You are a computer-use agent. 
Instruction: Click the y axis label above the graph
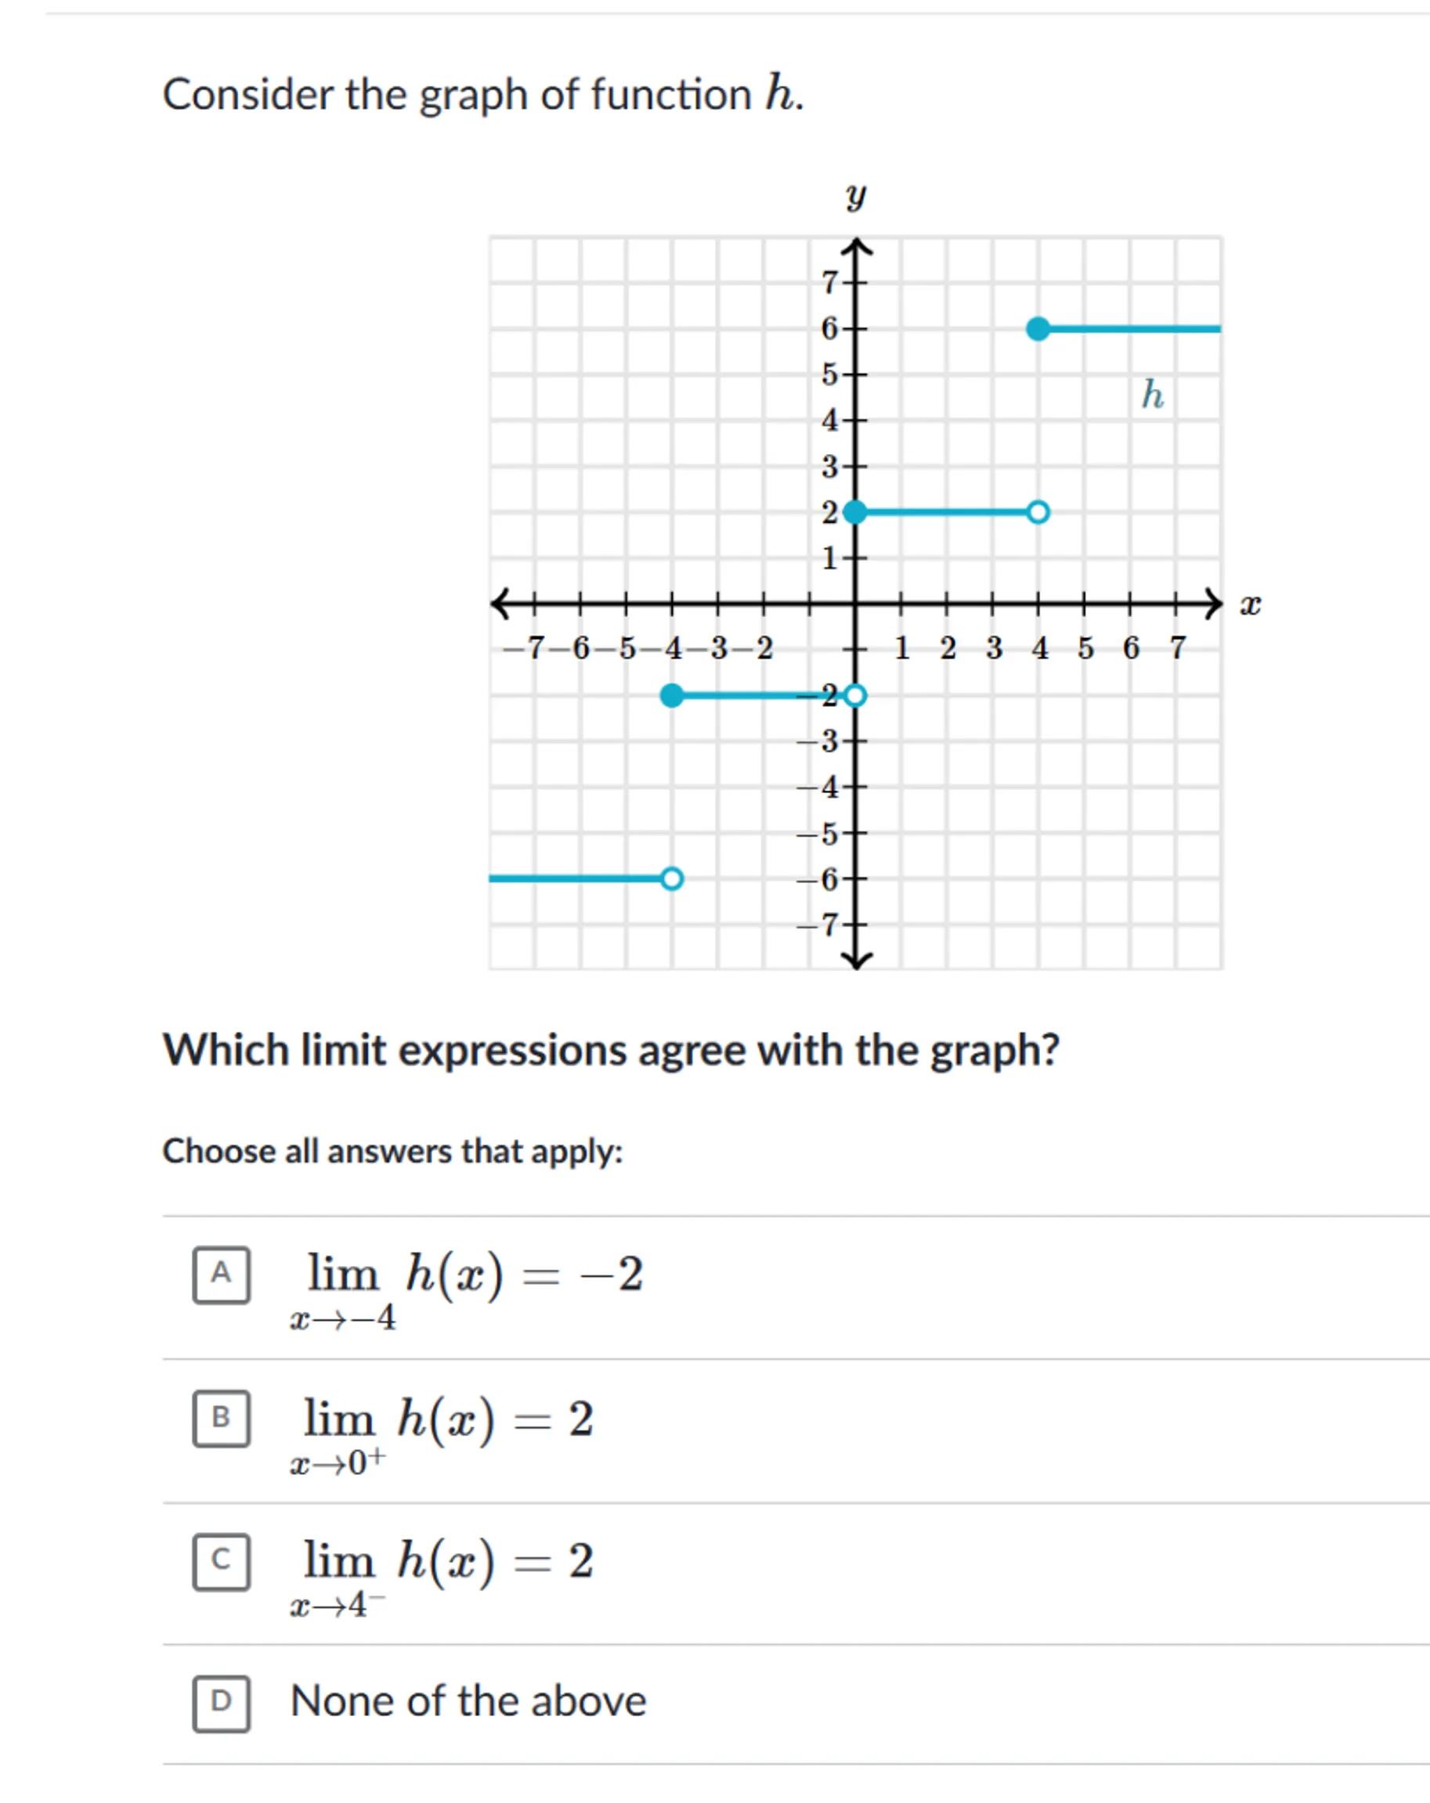(855, 197)
